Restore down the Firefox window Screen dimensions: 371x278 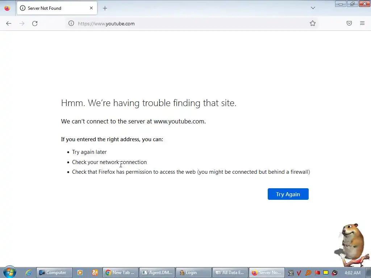click(x=353, y=4)
